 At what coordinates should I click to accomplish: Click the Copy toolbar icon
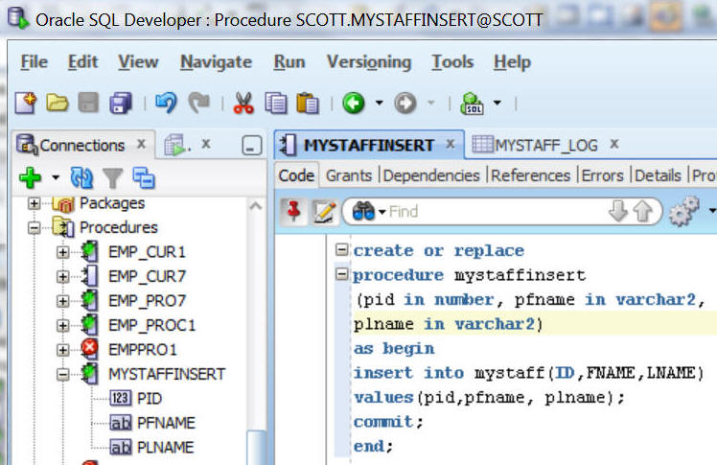coord(276,103)
